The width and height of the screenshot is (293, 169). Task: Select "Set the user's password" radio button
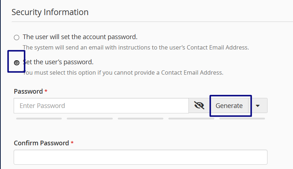17,63
